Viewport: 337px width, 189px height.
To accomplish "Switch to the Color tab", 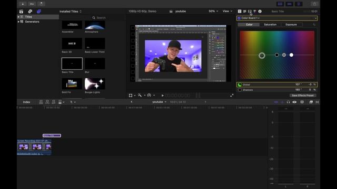I will click(x=249, y=25).
